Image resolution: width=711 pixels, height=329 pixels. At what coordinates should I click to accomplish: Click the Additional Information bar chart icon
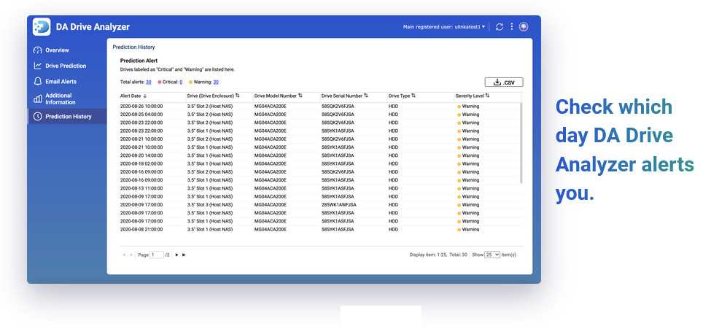pos(38,98)
